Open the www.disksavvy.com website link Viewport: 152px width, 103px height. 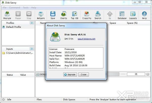pos(86,39)
